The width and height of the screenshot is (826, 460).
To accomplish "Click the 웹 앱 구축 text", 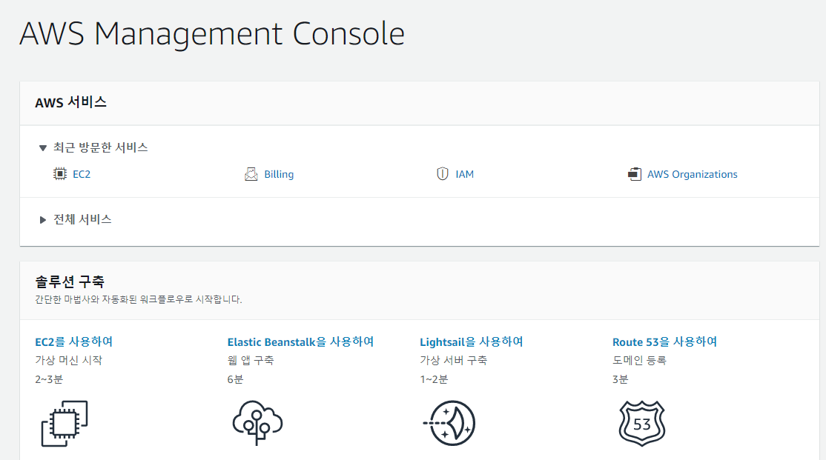I will [250, 361].
